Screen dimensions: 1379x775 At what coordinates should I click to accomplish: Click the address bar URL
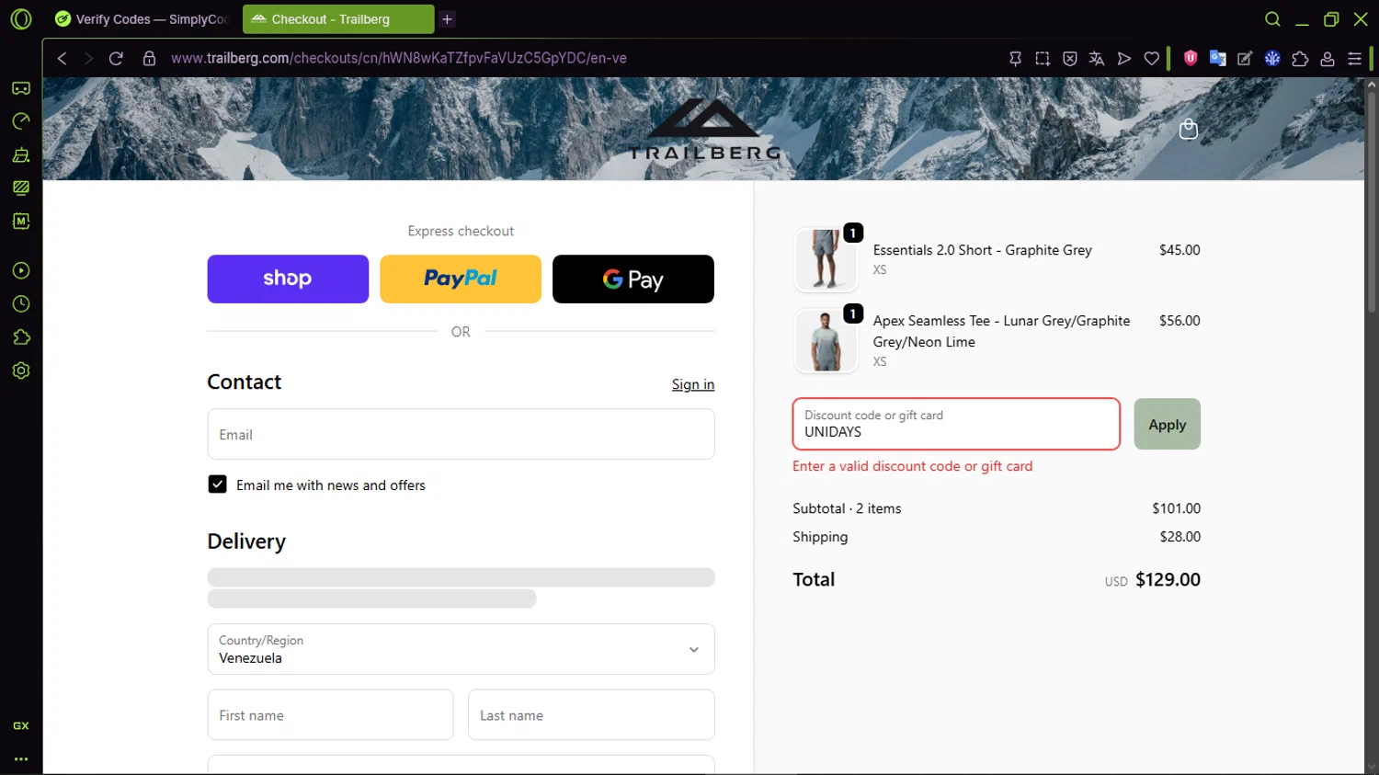click(399, 58)
